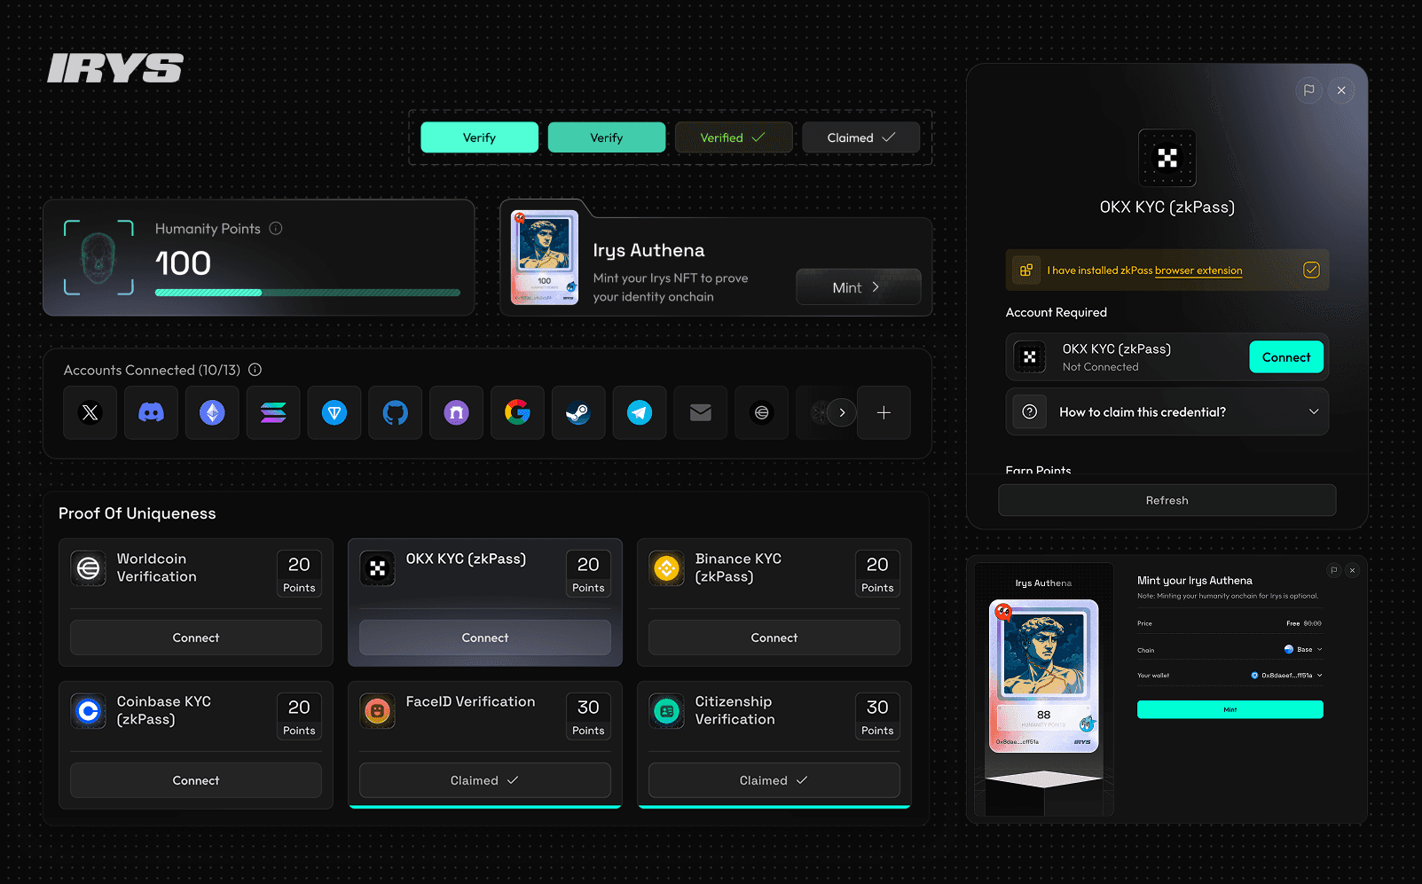Connect Binance KYC (zkPass)

774,638
